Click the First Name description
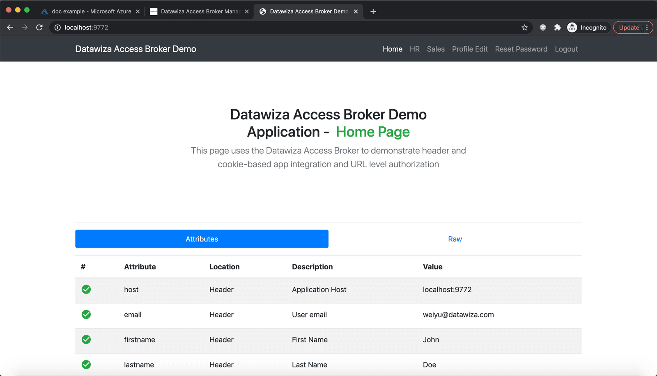657x376 pixels. (x=310, y=340)
